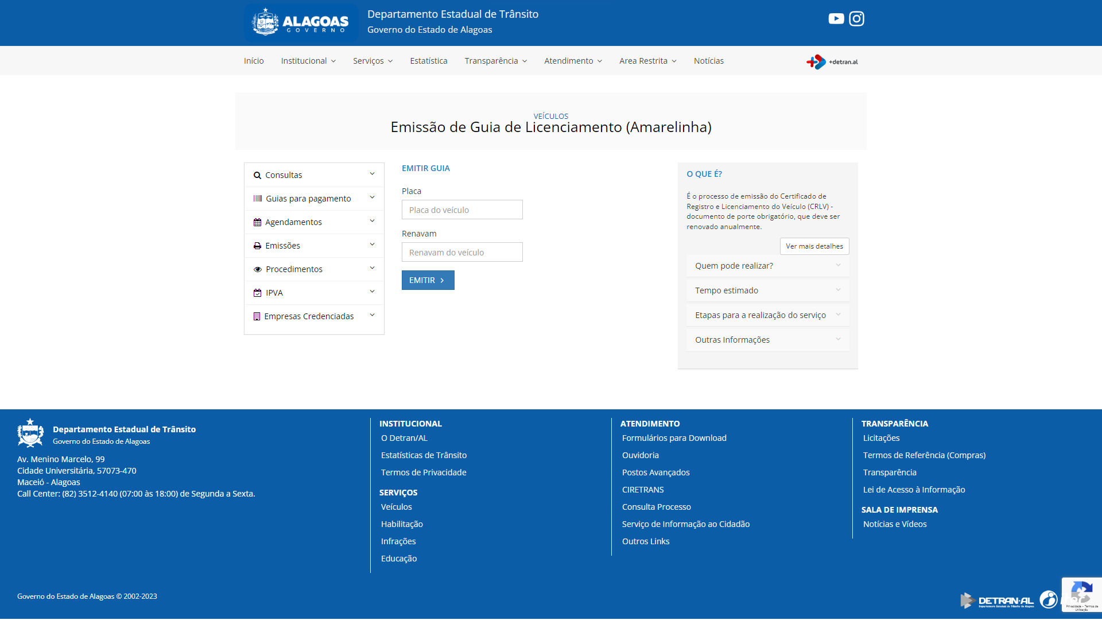The width and height of the screenshot is (1102, 620).
Task: Open Estatísticas de Trânsito footer link
Action: (x=424, y=455)
